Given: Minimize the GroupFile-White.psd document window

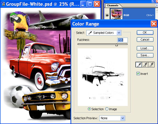Looking at the screenshot, I should [83, 4].
